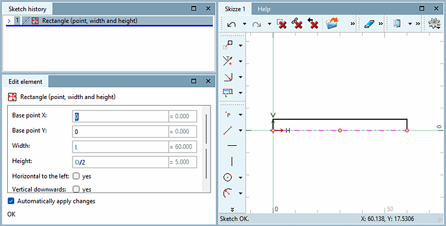Open the Undo history dropdown arrow
446x226 pixels.
[x=244, y=24]
